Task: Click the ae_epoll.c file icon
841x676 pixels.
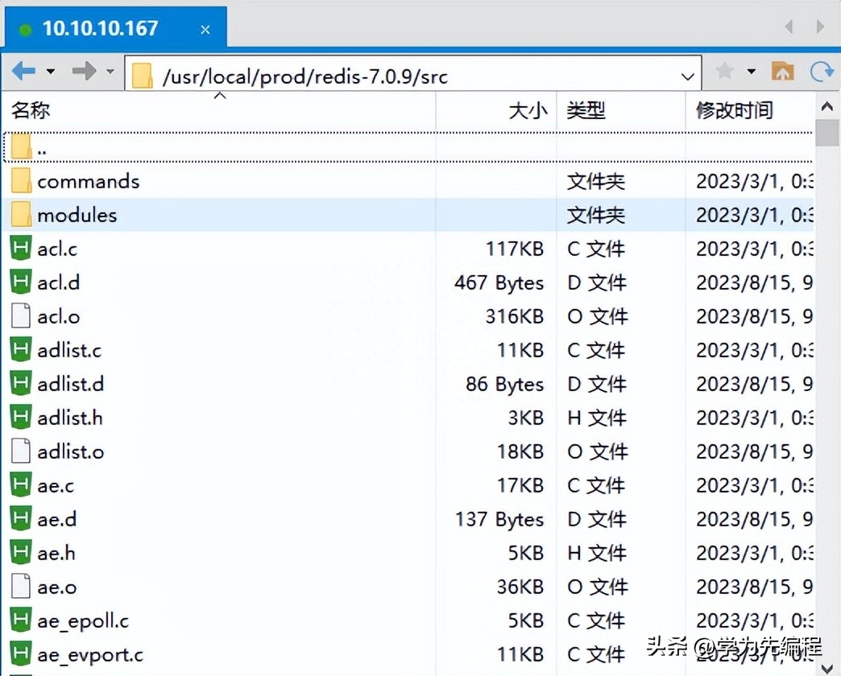Action: coord(21,620)
